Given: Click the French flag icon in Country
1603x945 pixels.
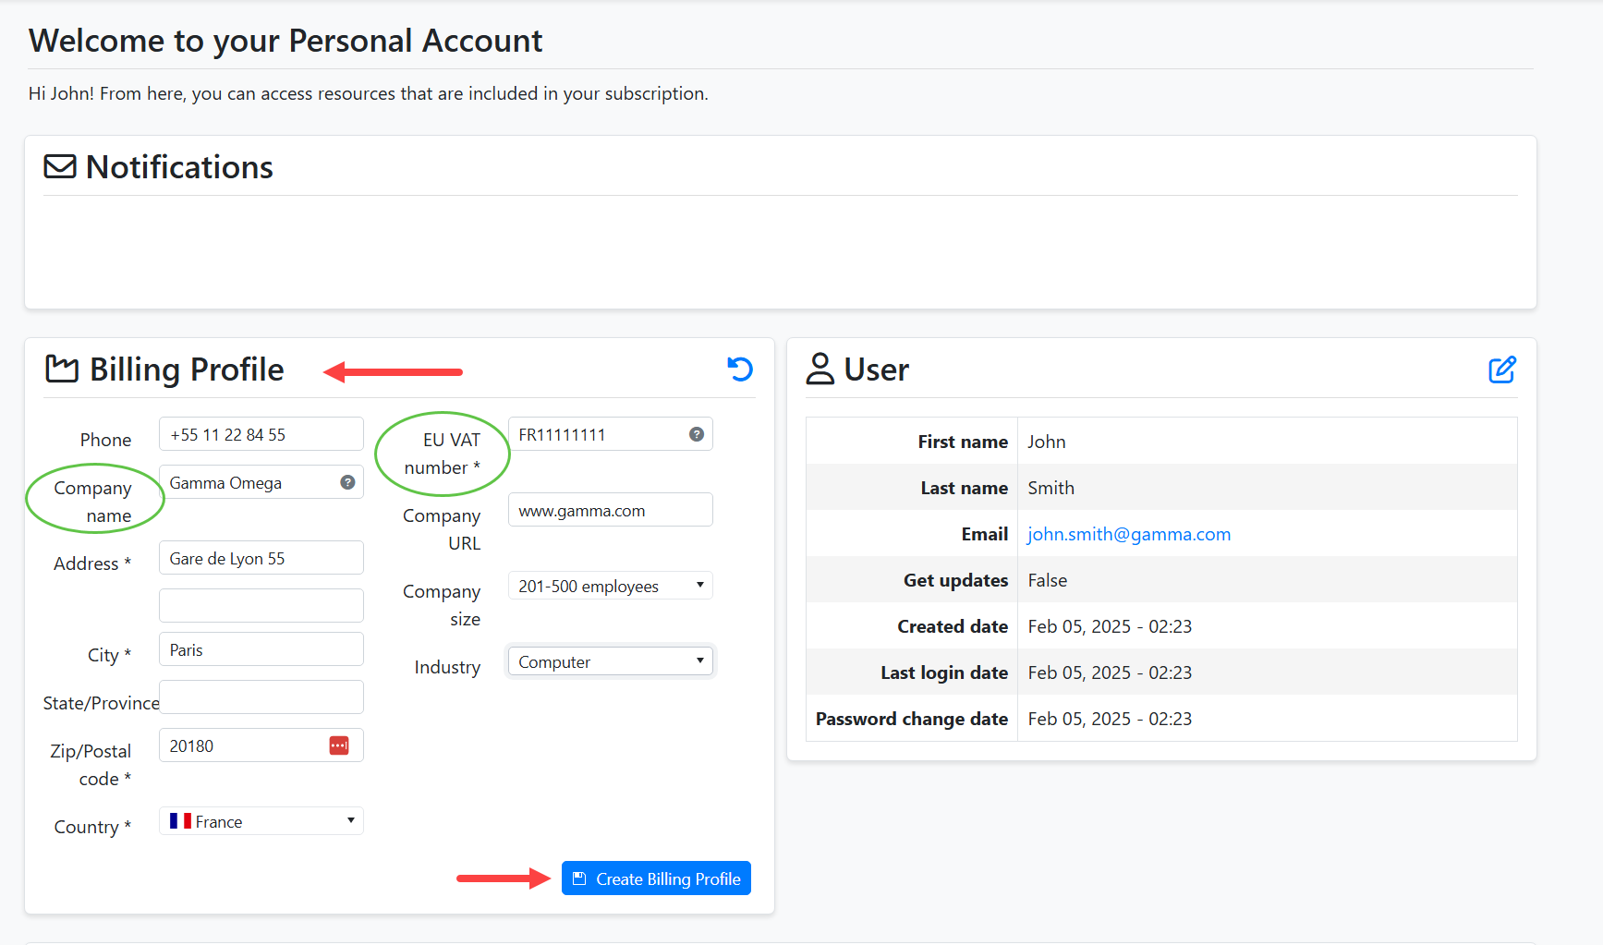Looking at the screenshot, I should click(181, 821).
